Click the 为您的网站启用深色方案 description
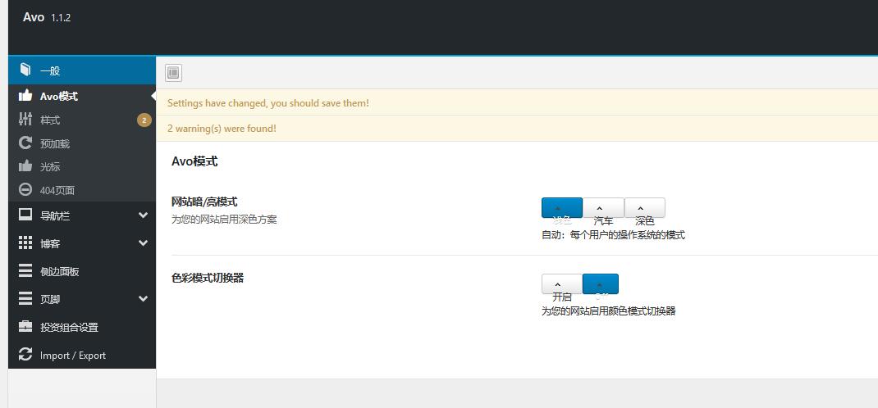This screenshot has width=878, height=408. [224, 219]
